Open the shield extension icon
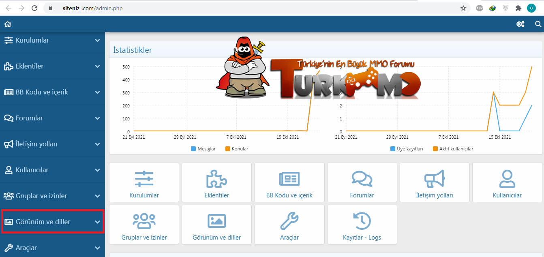The image size is (544, 257). pyautogui.click(x=505, y=8)
